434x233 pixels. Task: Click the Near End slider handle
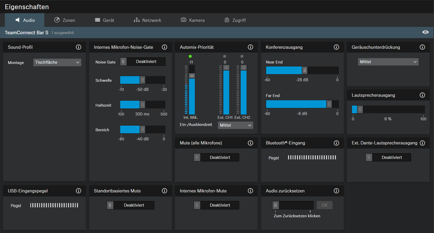tap(305, 70)
